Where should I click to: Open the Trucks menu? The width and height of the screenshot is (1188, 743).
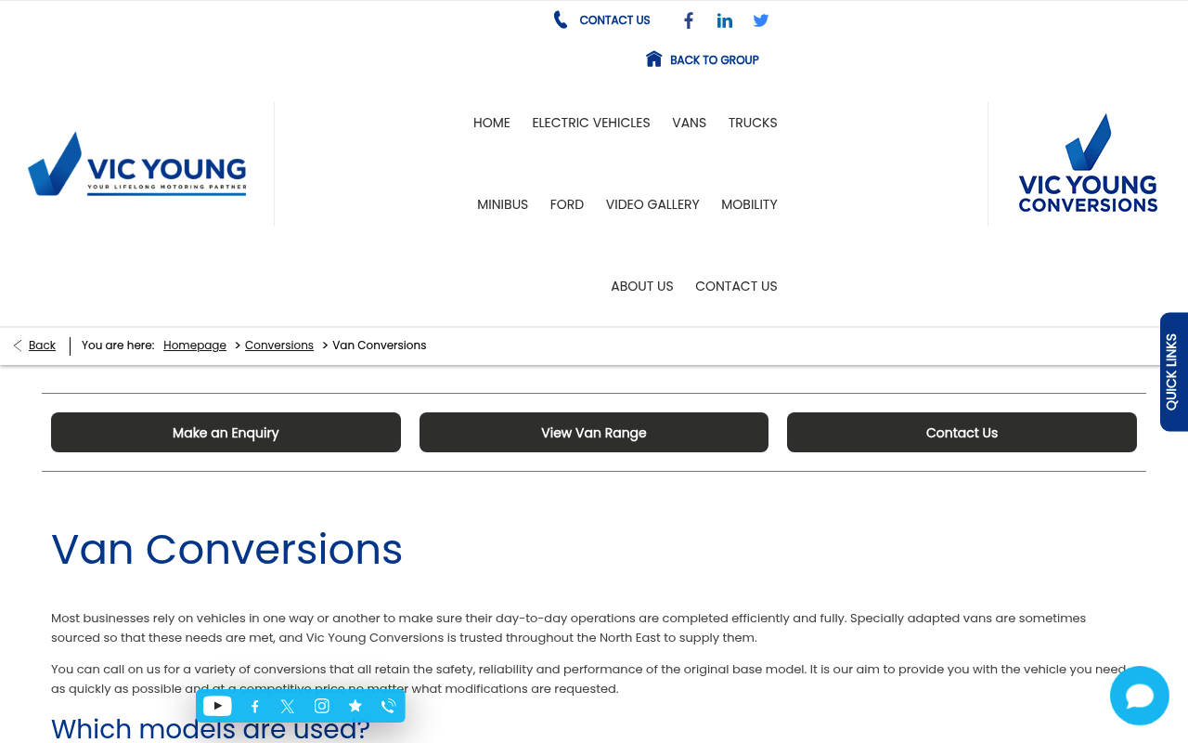click(753, 123)
